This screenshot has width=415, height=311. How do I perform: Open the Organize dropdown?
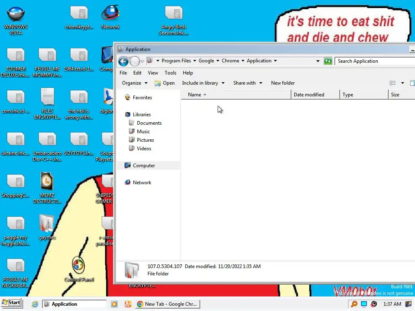click(x=135, y=83)
